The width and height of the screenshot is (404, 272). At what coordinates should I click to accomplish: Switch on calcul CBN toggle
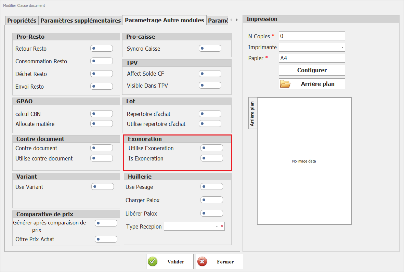coord(101,114)
